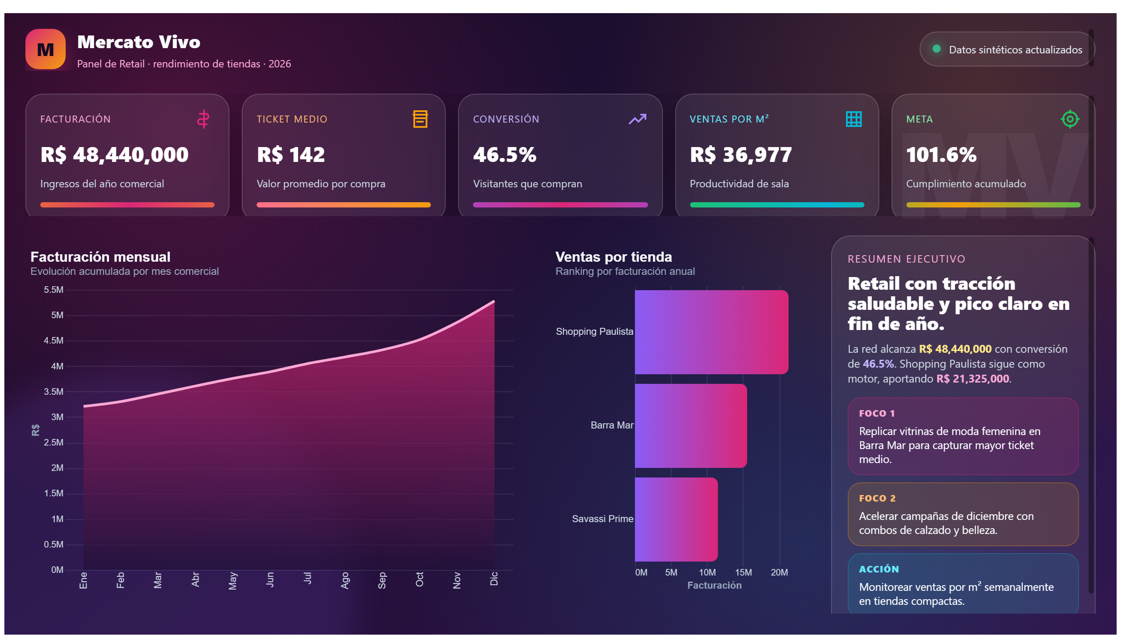The image size is (1121, 639).
Task: Click the Meta target icon
Action: pyautogui.click(x=1070, y=119)
